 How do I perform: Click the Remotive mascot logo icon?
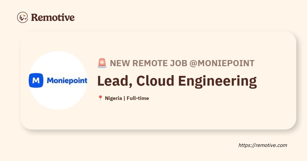(x=23, y=17)
